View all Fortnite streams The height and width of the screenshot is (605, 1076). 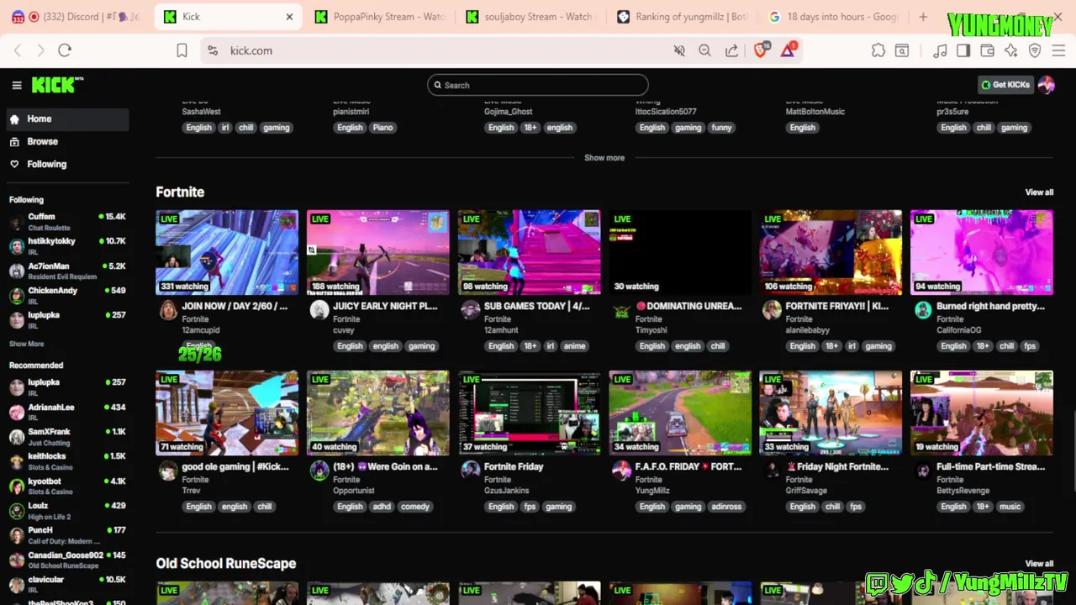tap(1039, 192)
